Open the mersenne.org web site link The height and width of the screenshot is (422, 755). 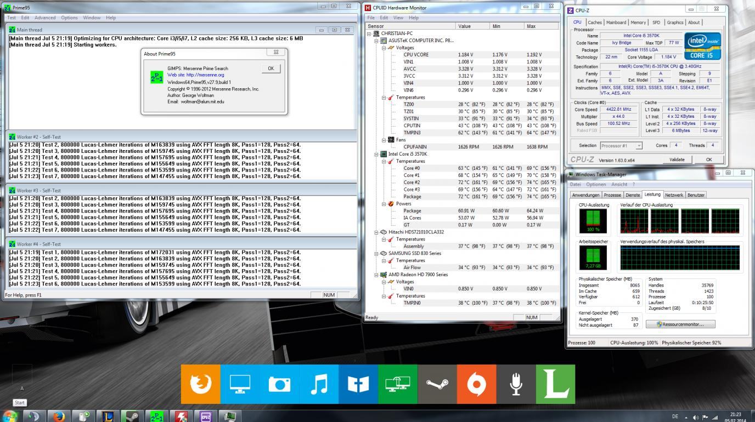pos(205,75)
